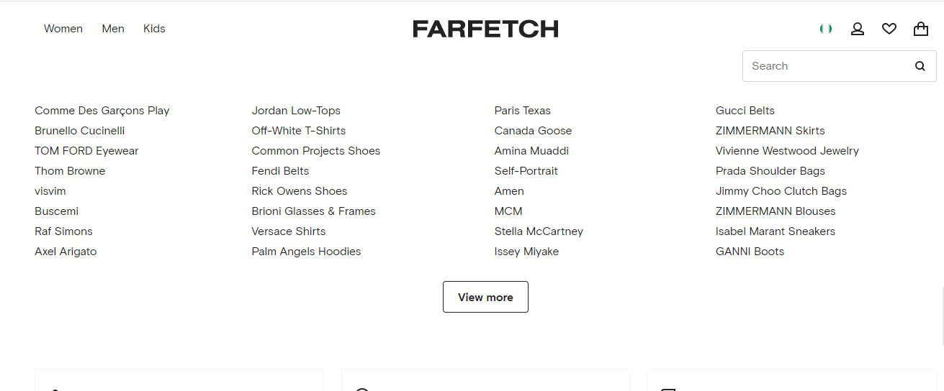Select the Gucci Belts link
944x391 pixels.
745,111
